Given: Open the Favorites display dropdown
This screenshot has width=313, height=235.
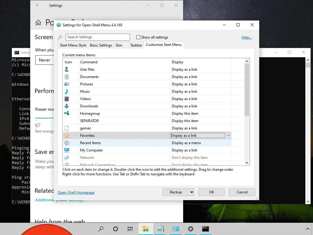Looking at the screenshot, I should click(x=228, y=136).
